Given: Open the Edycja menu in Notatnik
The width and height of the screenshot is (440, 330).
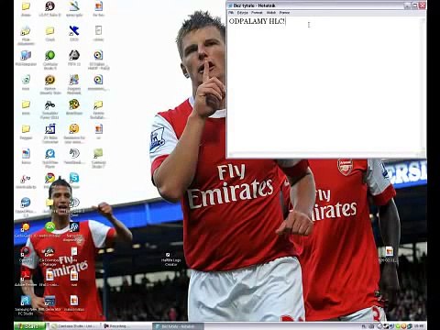Looking at the screenshot, I should 243,13.
